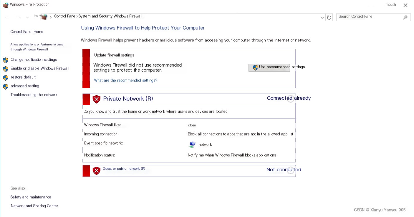Go to Control Panel Home
Screen dimensions: 414x217
click(x=27, y=32)
